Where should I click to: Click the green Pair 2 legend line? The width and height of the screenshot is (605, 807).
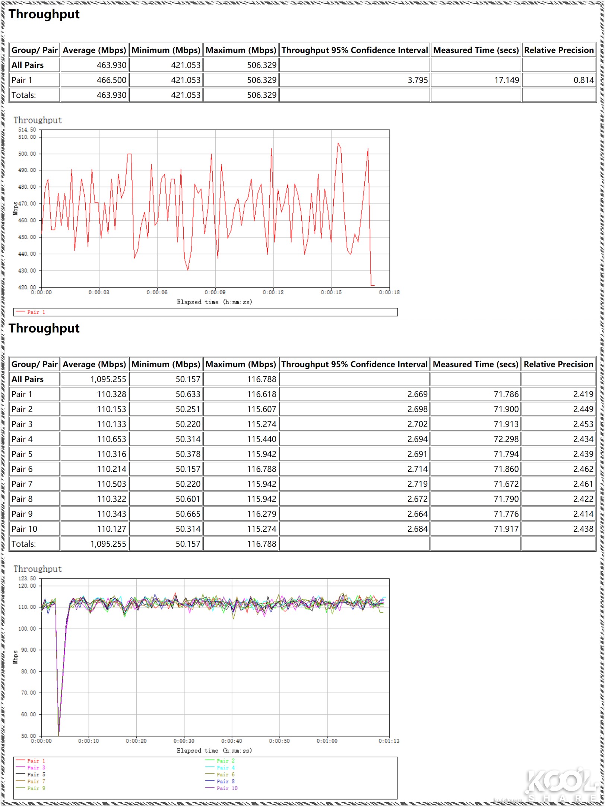pyautogui.click(x=210, y=760)
